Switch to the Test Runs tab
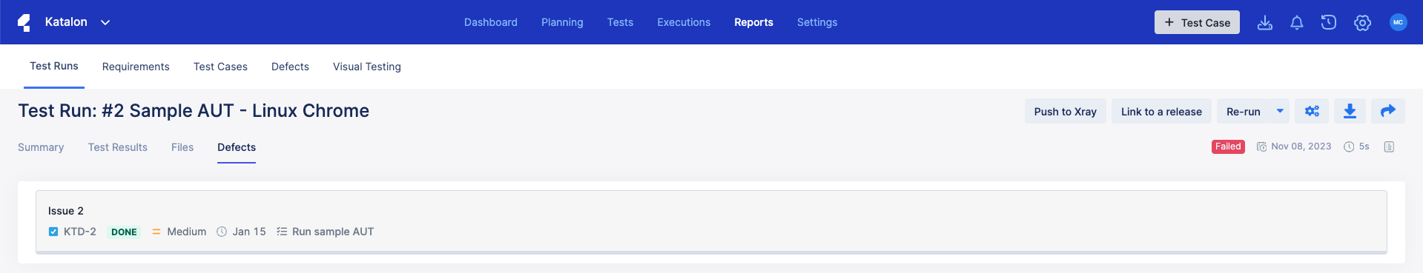This screenshot has width=1423, height=273. 54,66
